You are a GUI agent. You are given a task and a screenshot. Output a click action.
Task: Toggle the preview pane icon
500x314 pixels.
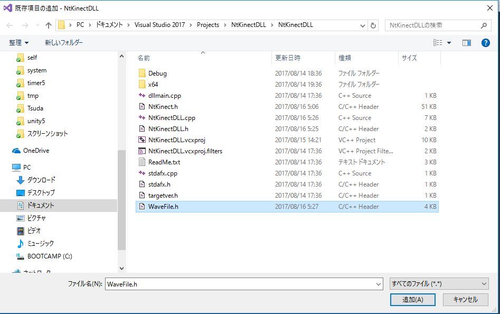click(466, 43)
